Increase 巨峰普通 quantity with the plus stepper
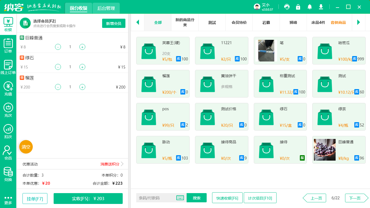The width and height of the screenshot is (370, 208). (x=82, y=47)
